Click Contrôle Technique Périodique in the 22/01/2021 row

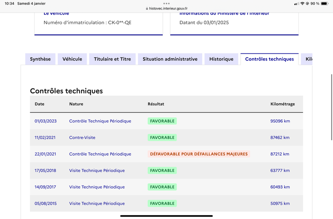100,154
